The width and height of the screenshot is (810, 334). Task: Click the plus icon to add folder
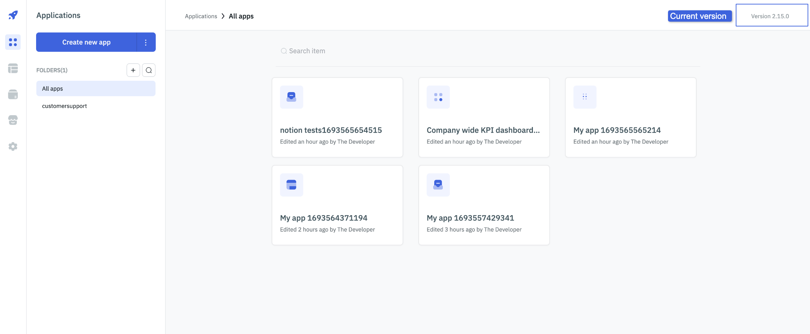coord(133,70)
